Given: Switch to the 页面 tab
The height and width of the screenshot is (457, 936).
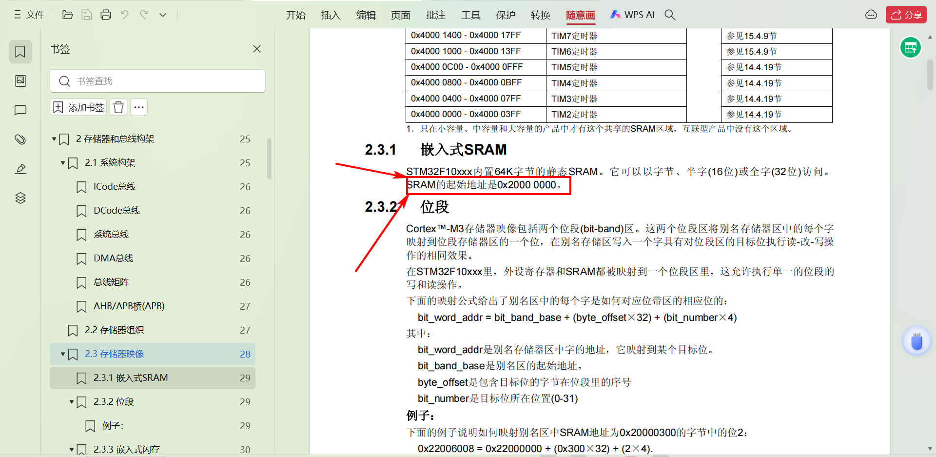Looking at the screenshot, I should pos(401,15).
